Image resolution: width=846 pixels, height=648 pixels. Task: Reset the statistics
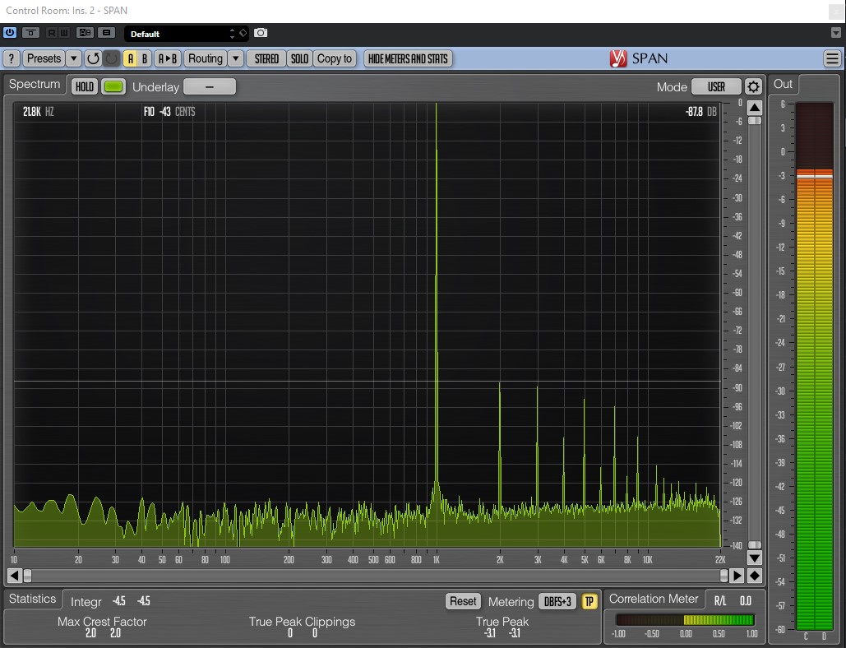pos(463,601)
